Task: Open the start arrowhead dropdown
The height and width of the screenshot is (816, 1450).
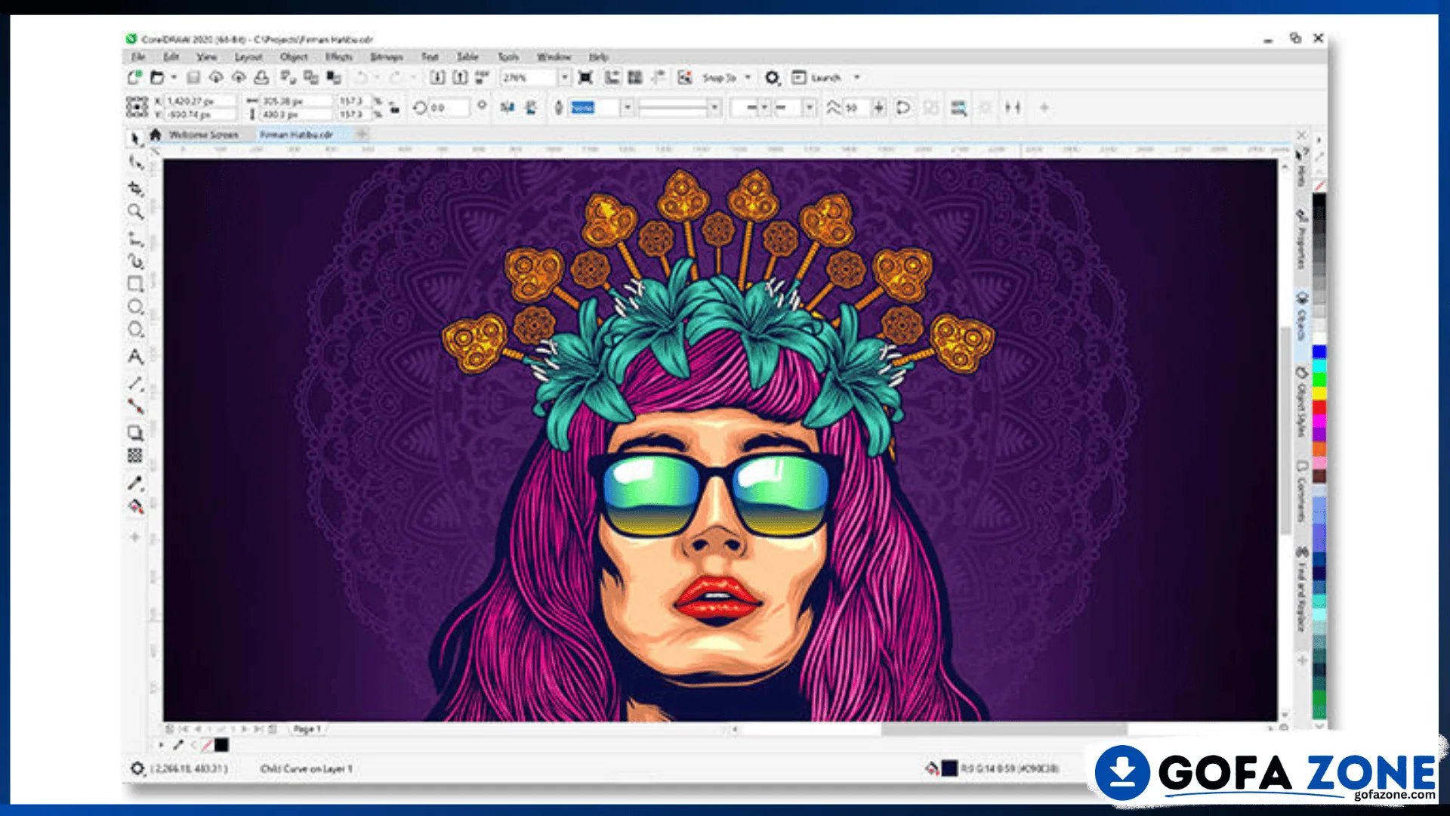Action: pyautogui.click(x=764, y=107)
